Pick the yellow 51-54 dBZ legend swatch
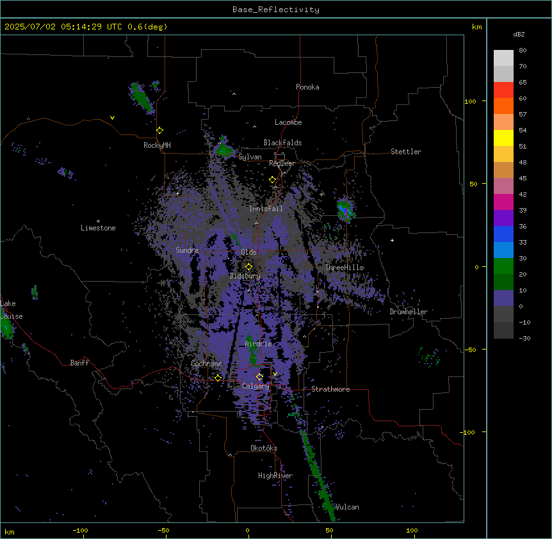Screen dimensions: 552x539 503,138
